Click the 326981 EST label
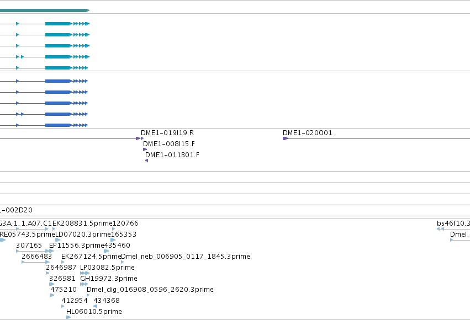This screenshot has height=320, width=470. [x=62, y=279]
